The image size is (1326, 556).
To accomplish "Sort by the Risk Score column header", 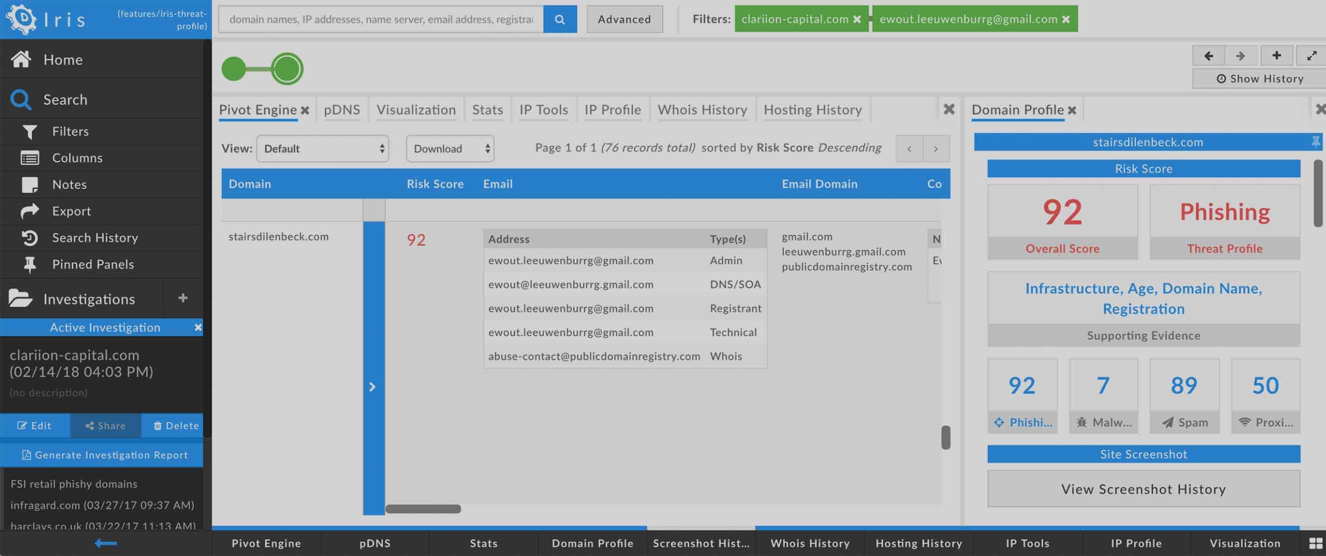I will [x=435, y=184].
